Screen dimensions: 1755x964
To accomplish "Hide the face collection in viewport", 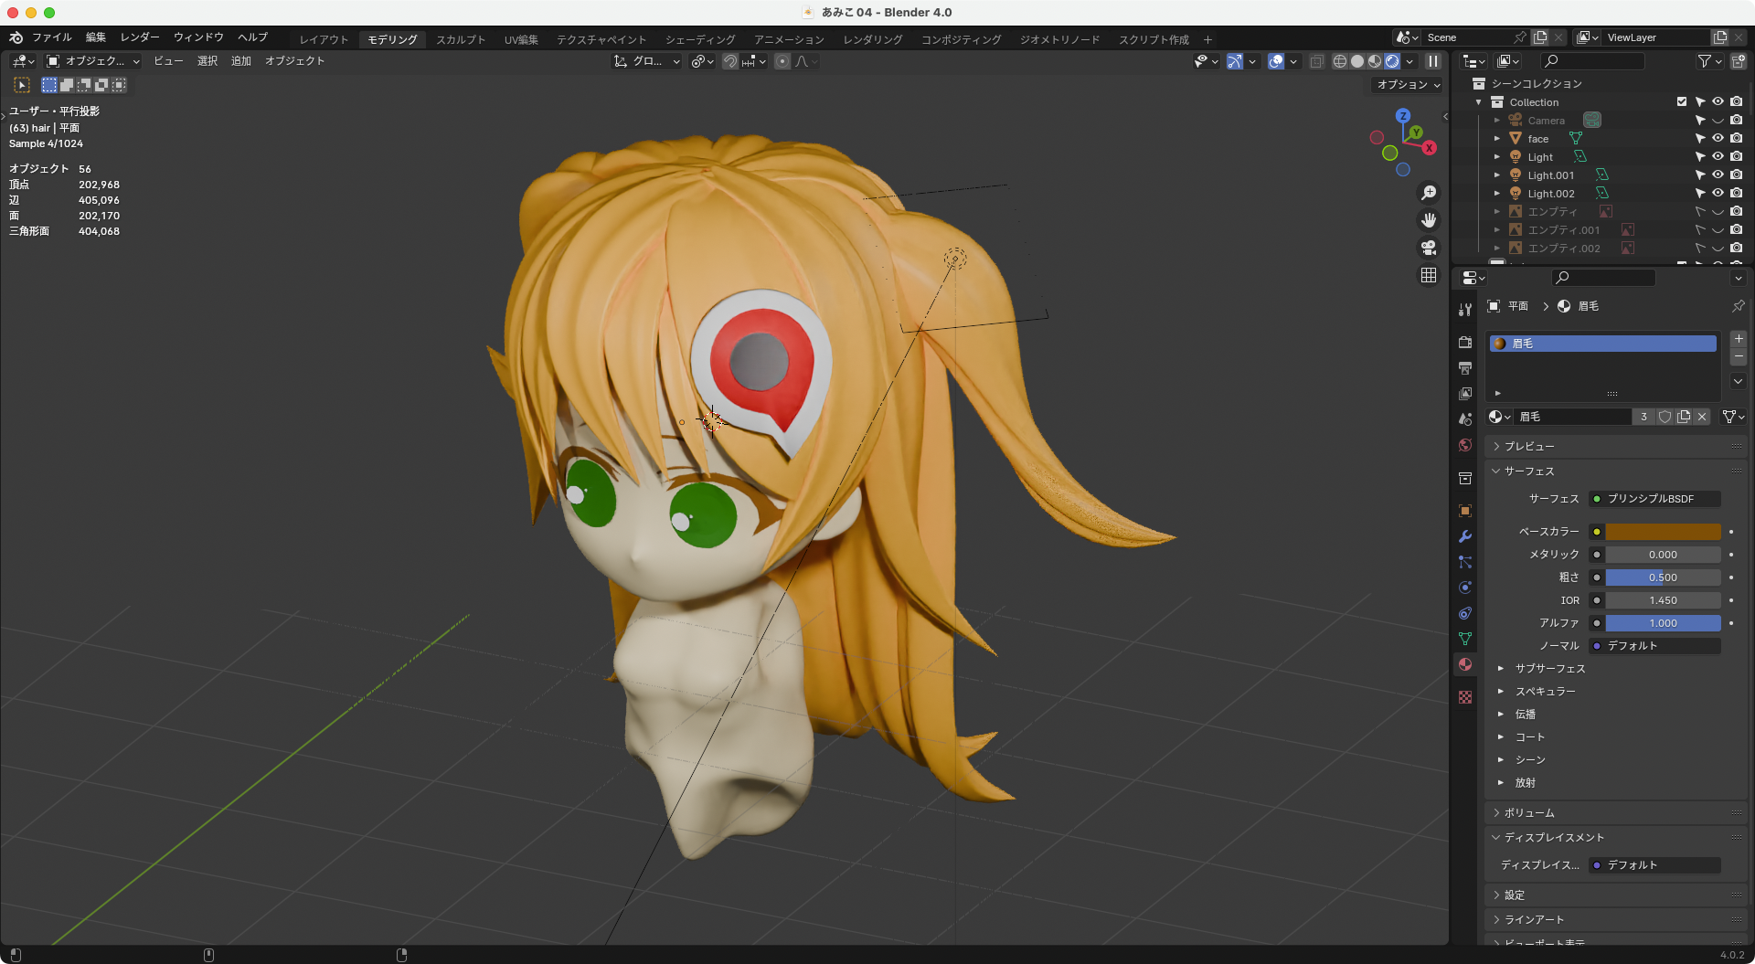I will (x=1718, y=139).
